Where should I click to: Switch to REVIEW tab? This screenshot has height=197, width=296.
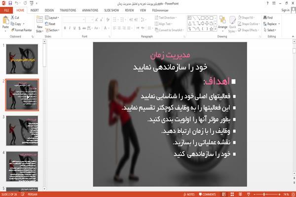[x=129, y=10]
